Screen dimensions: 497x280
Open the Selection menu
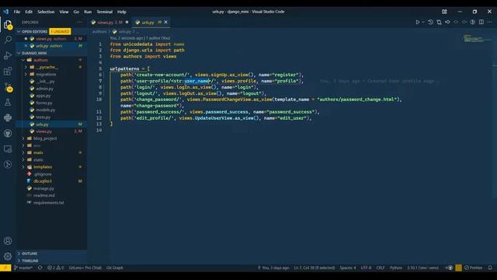tap(46, 12)
